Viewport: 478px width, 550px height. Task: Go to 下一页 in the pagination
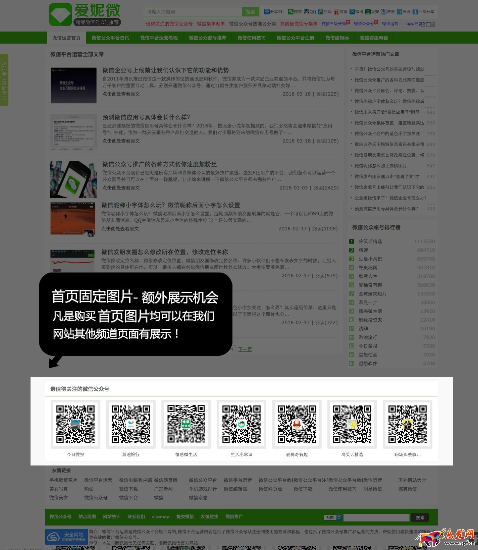click(245, 349)
